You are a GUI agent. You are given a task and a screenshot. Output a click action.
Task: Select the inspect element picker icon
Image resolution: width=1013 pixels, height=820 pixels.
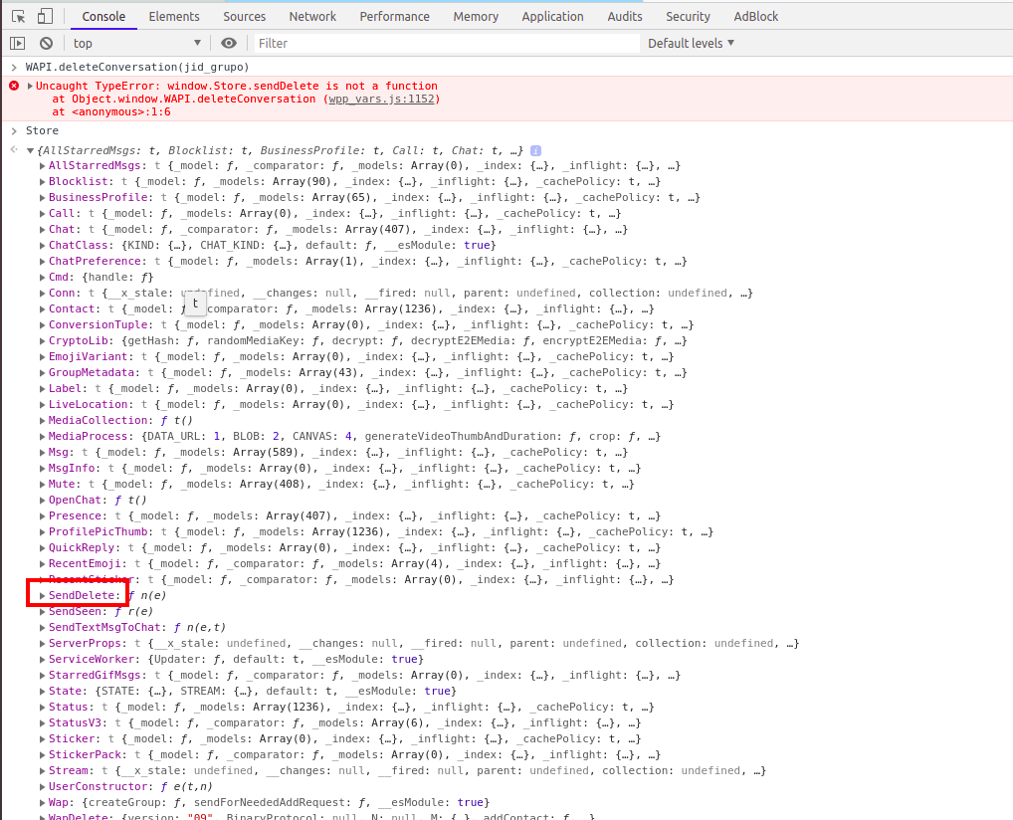tap(19, 17)
